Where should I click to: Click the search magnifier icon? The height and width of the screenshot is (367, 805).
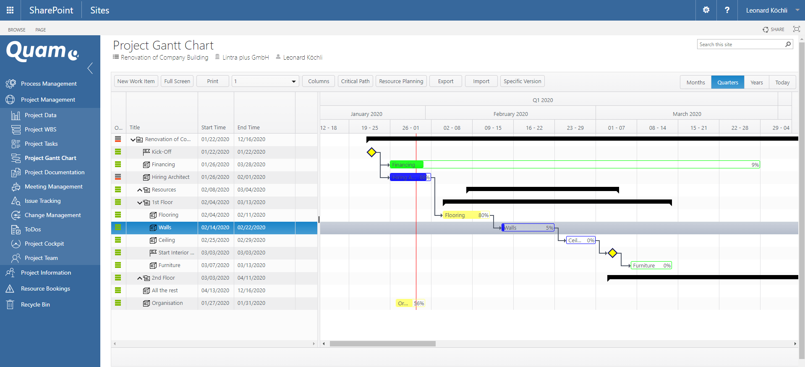click(788, 45)
